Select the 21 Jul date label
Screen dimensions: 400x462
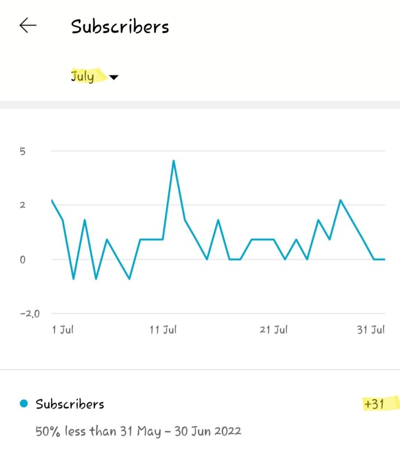click(274, 330)
